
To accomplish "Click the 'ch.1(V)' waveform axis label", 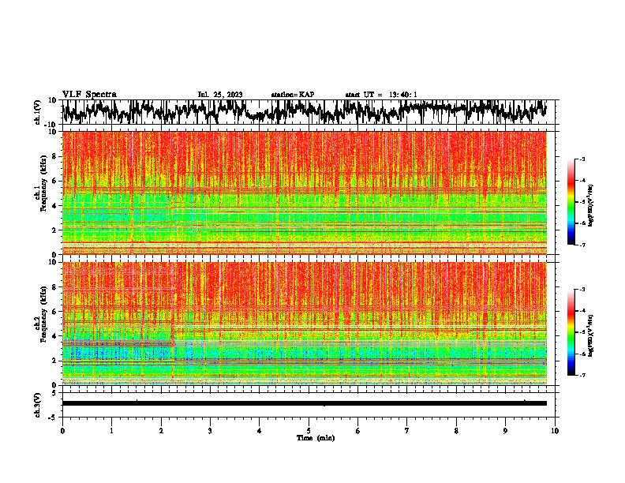I will [x=38, y=112].
